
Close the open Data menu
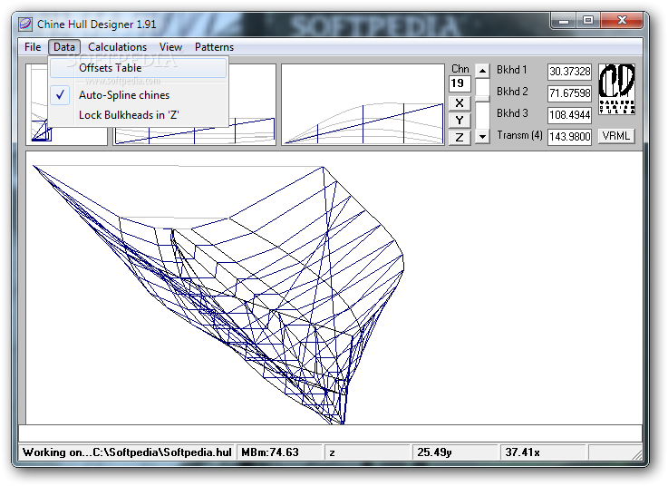[64, 47]
